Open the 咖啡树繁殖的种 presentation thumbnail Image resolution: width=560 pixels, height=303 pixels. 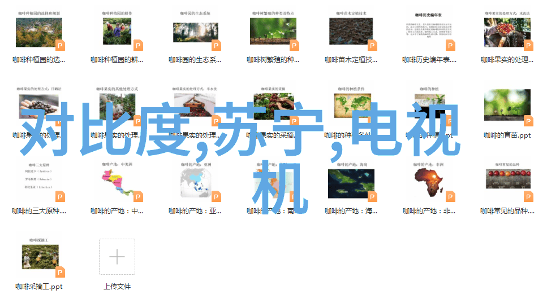273,32
